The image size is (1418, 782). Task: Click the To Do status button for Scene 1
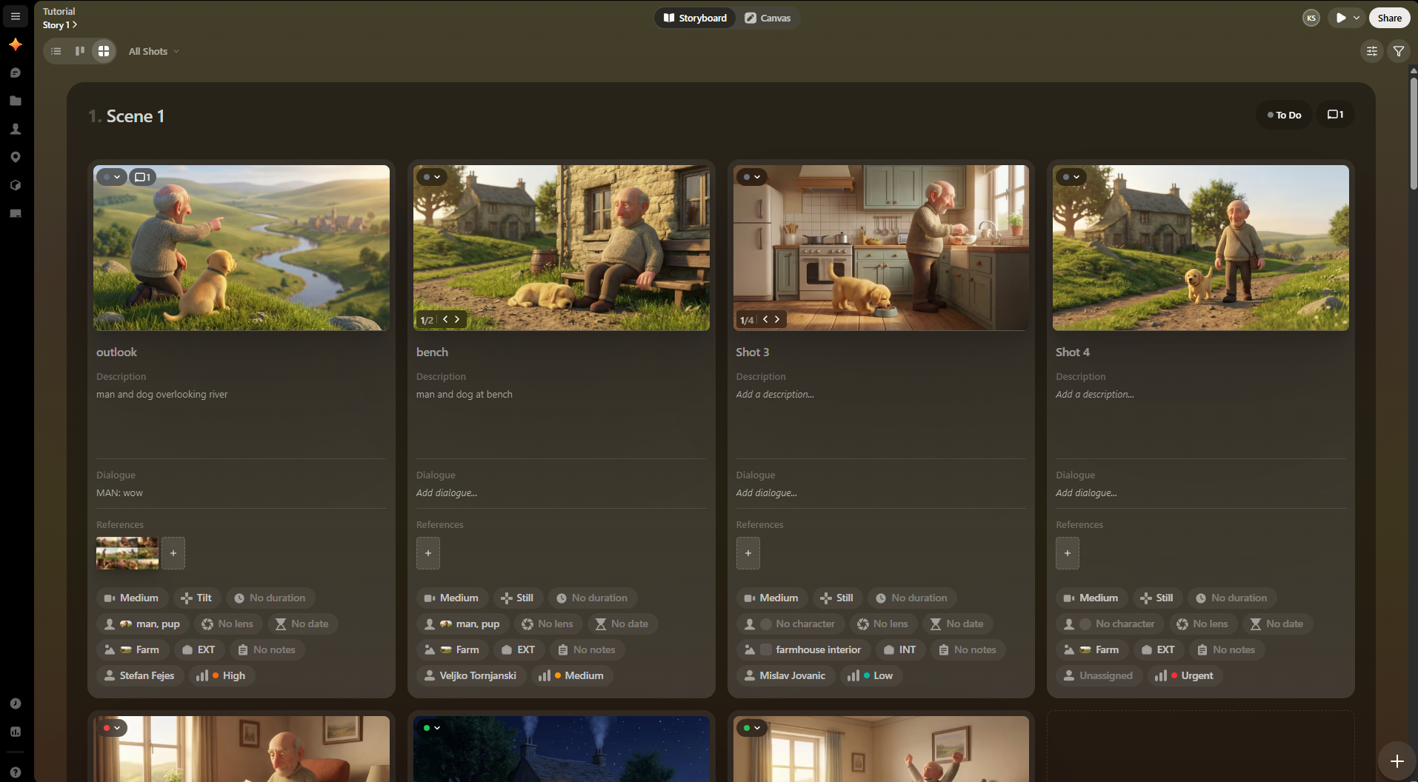pos(1283,114)
